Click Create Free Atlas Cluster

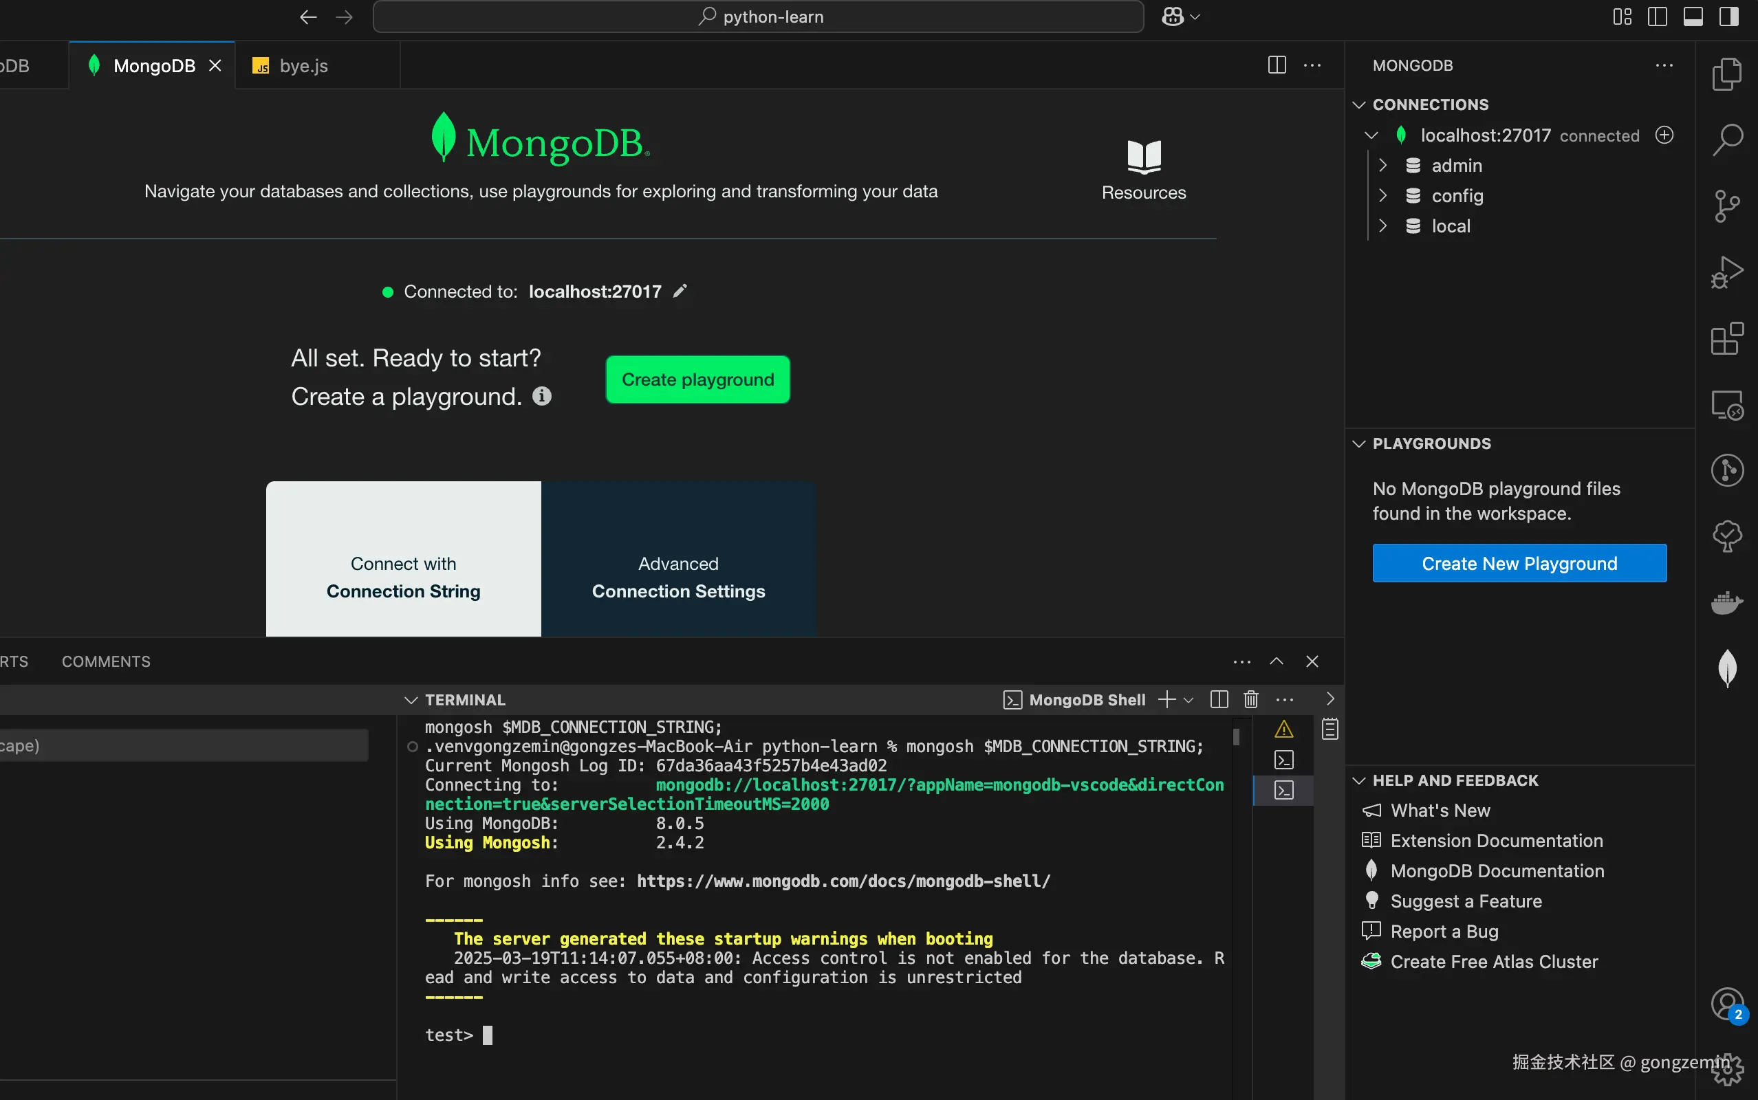(x=1495, y=962)
